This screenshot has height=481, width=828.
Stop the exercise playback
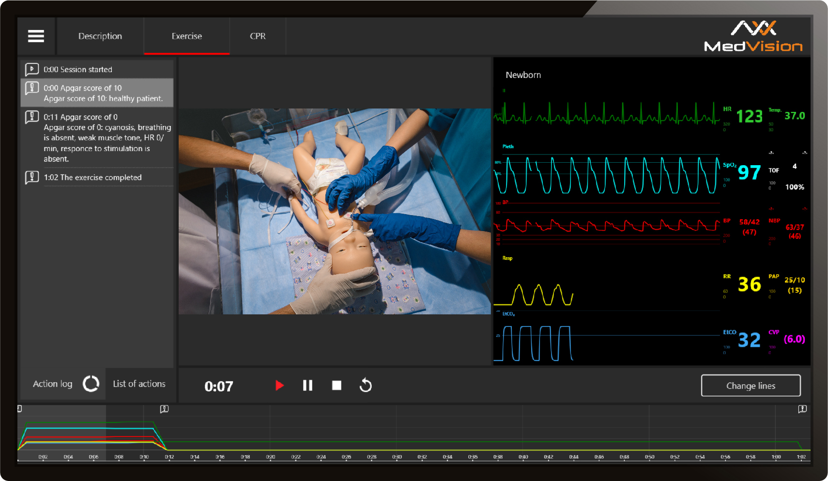(337, 386)
